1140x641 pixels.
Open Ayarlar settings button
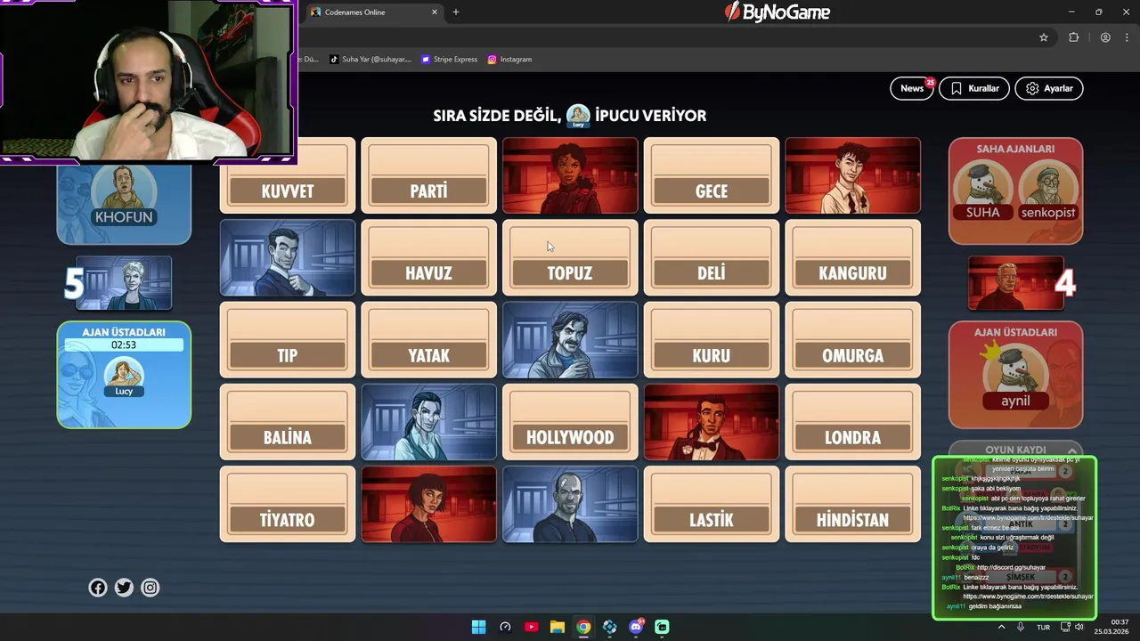tap(1049, 88)
